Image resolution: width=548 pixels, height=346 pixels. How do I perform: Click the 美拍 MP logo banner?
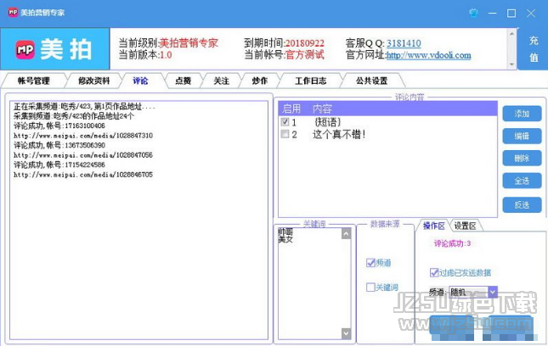point(55,49)
